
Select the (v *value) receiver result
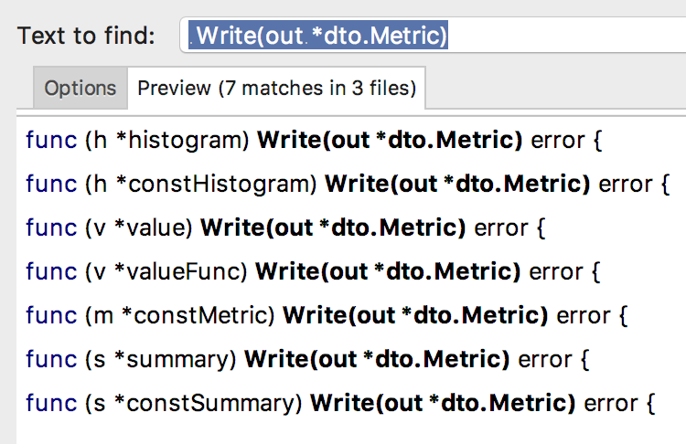(351, 227)
